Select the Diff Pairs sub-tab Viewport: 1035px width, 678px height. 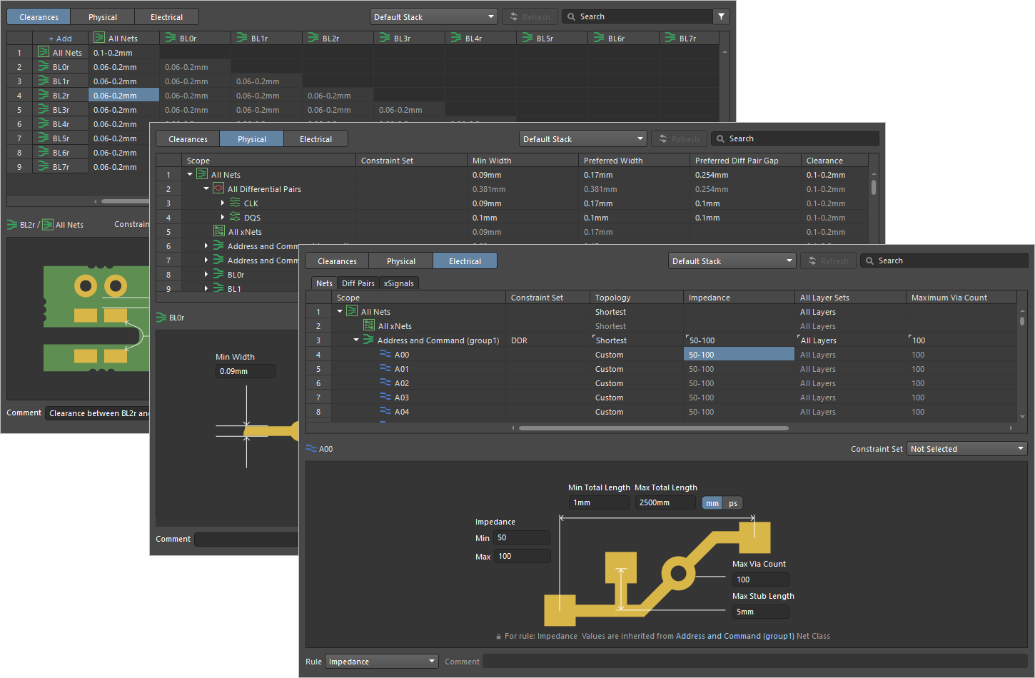point(358,283)
